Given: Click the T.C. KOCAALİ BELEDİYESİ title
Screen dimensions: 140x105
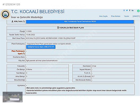Looking at the screenshot, I should (x=38, y=12).
